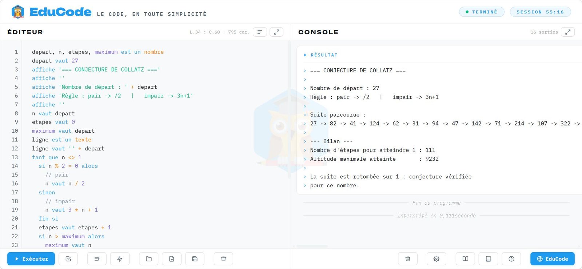The image size is (582, 269).
Task: Clear the console with its trash icon
Action: 408,259
